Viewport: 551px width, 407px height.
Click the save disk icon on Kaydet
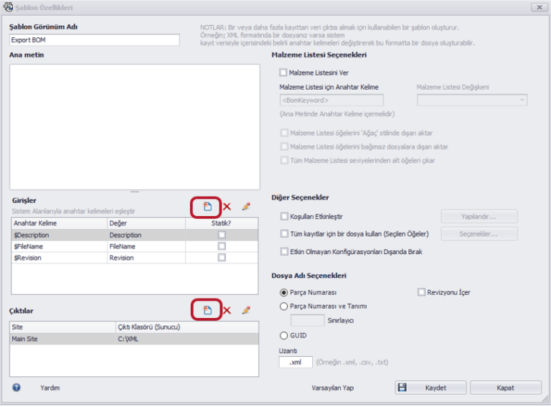402,388
